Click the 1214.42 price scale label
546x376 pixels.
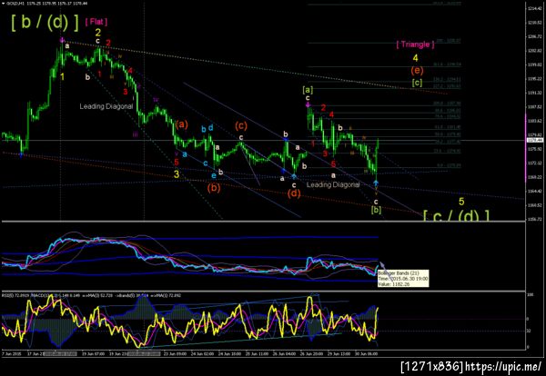535,8
